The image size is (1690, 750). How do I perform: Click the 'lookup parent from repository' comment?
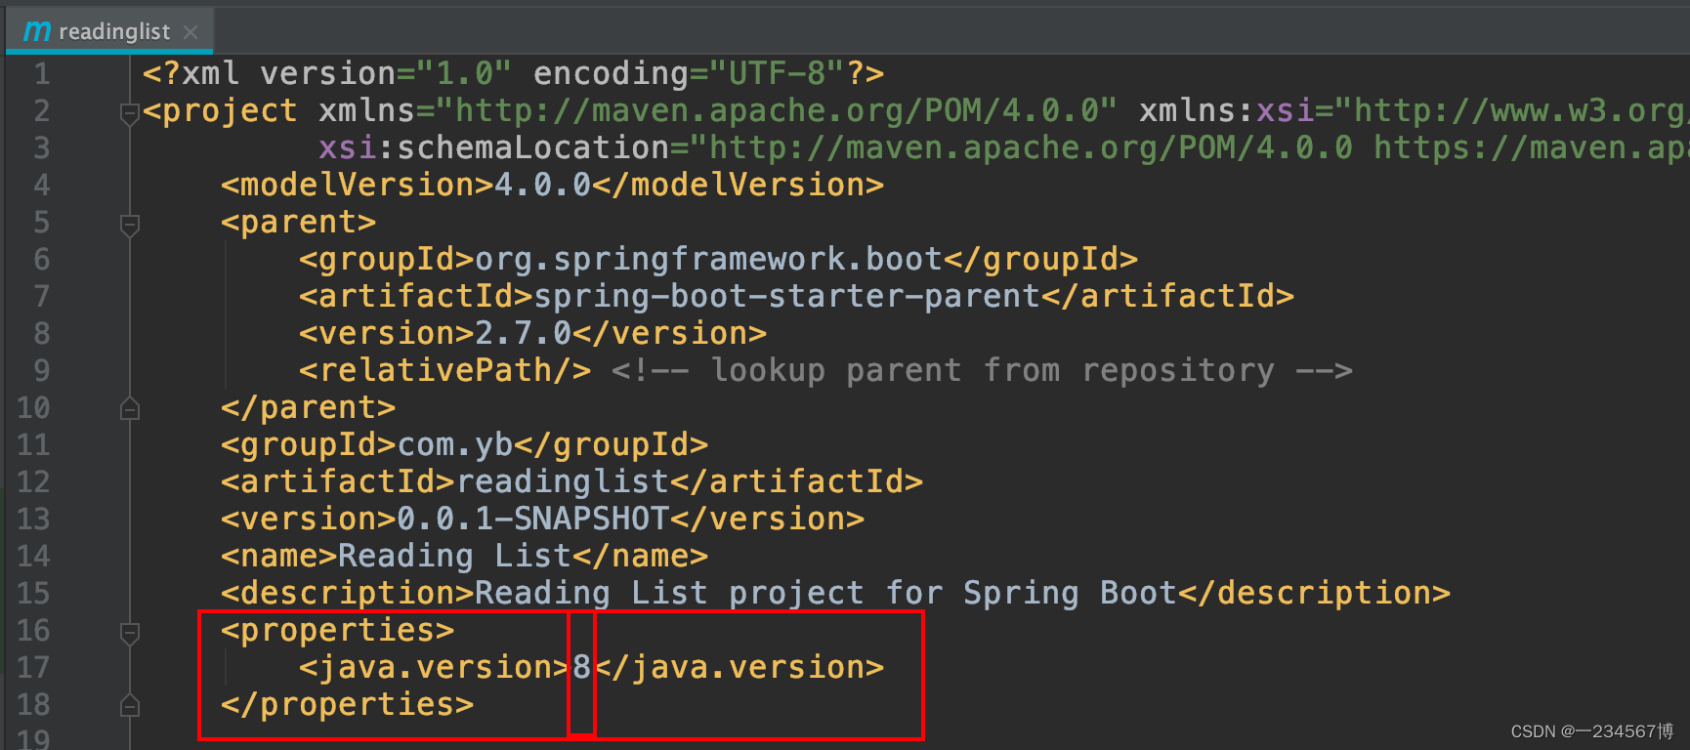(x=982, y=371)
